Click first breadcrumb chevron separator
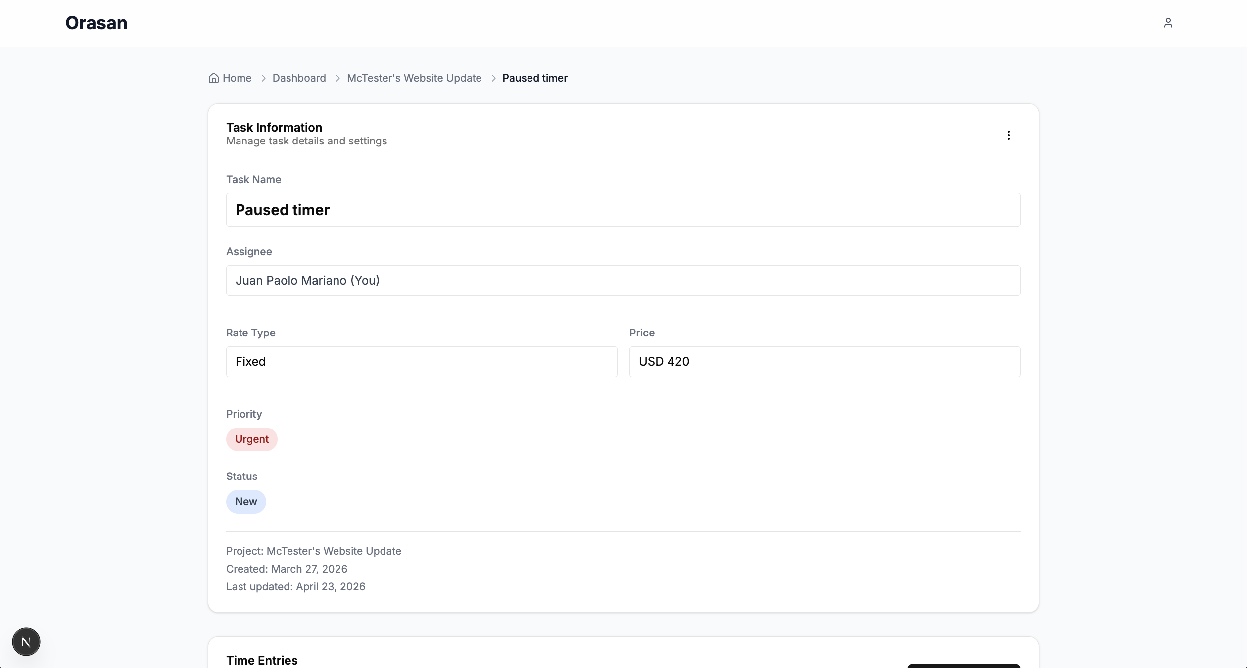 click(263, 78)
